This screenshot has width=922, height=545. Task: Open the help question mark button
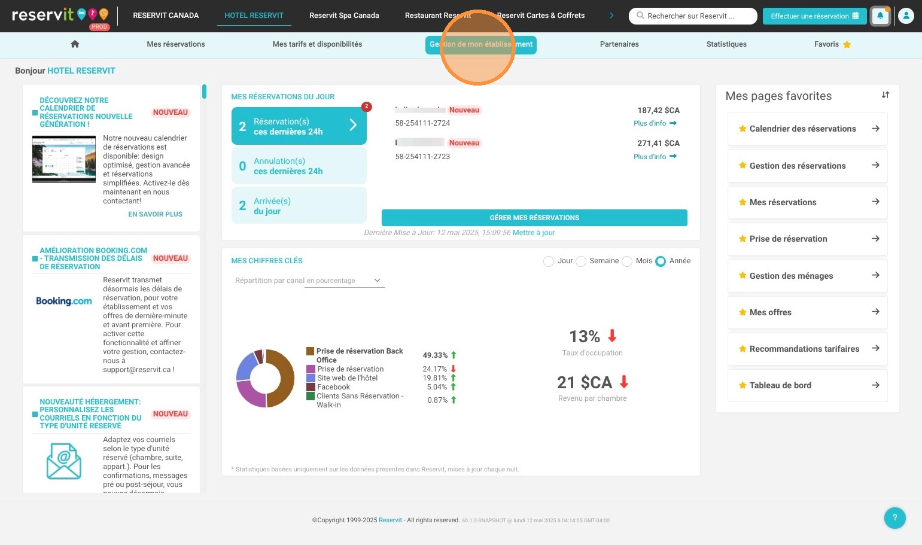(894, 518)
